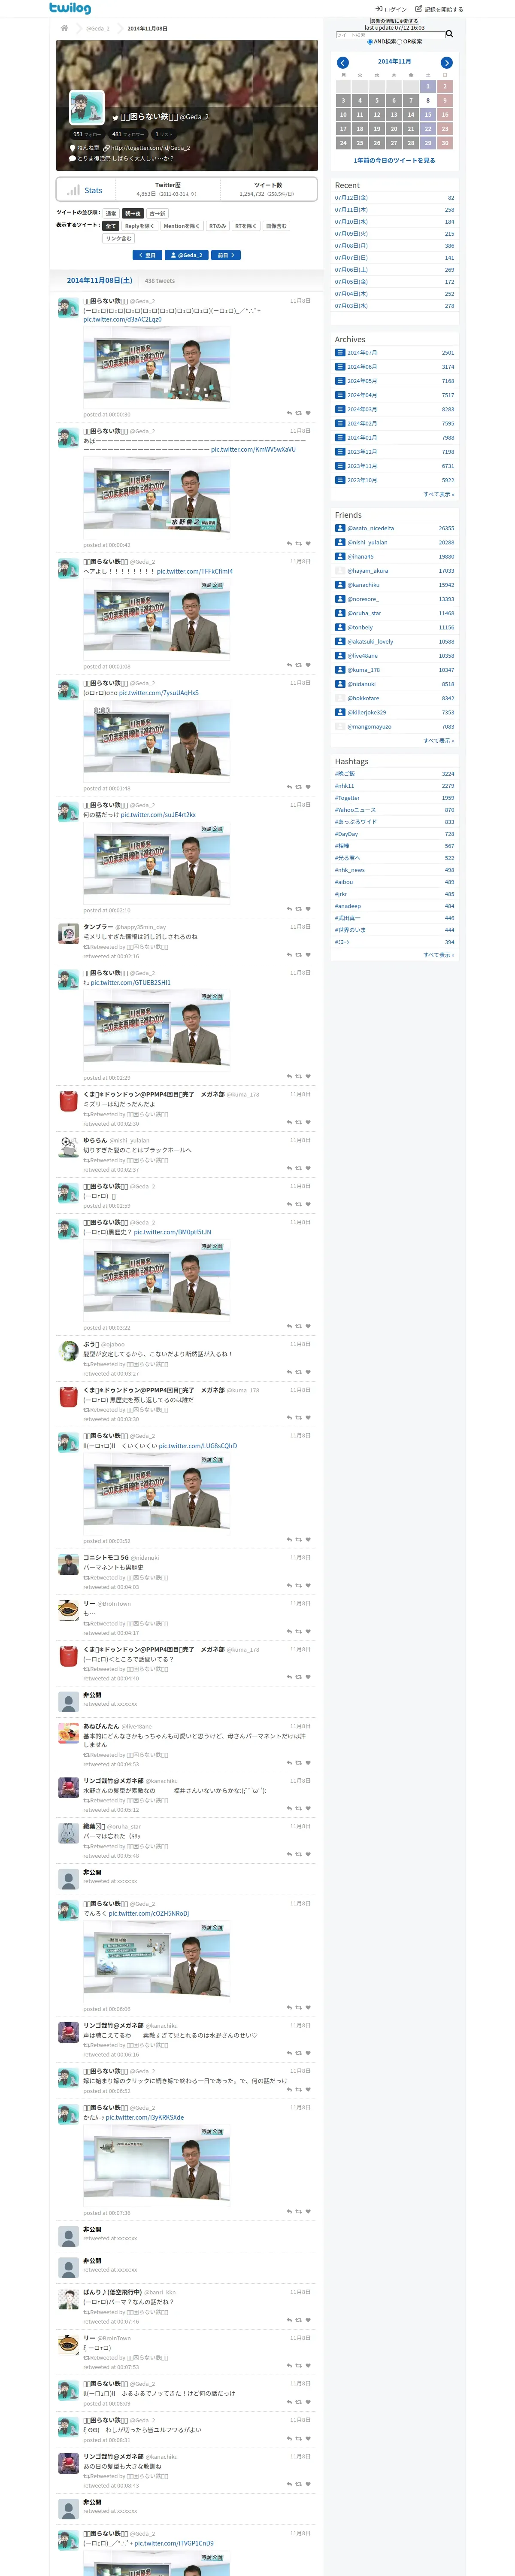
Task: Open archive list icon for 2024年06月
Action: click(x=340, y=367)
